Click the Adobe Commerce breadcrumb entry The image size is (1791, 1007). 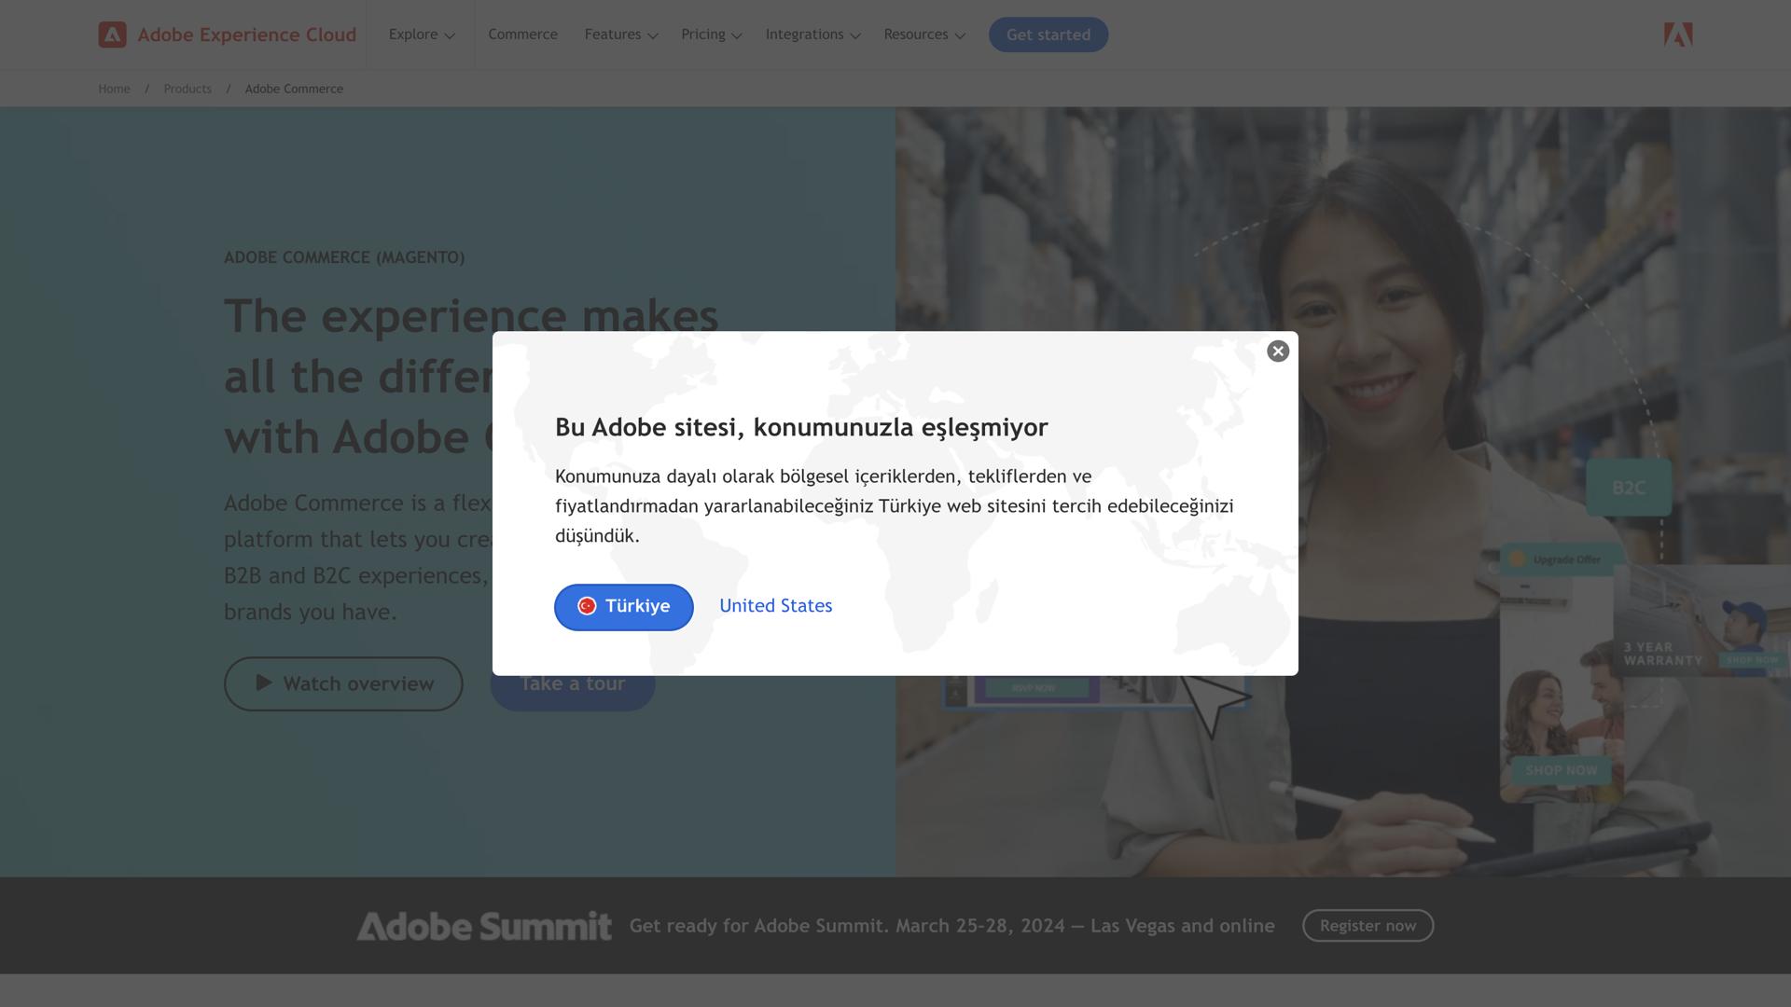coord(294,89)
